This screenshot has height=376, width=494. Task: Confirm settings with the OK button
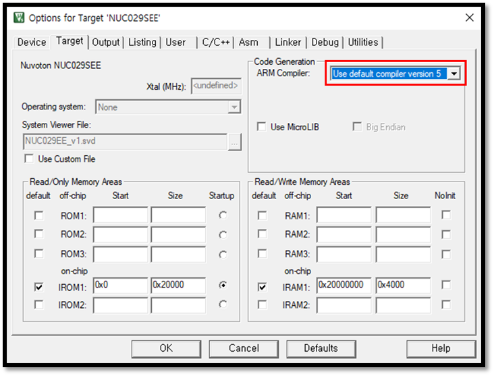(x=166, y=349)
